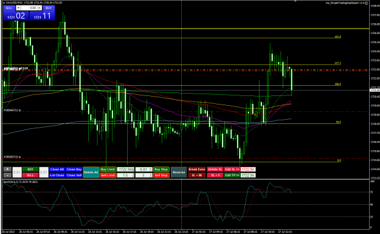Screen dimensions: 380x234
Task: Click the lot size field left of the dashboard BUY button
Action: tap(17, 172)
